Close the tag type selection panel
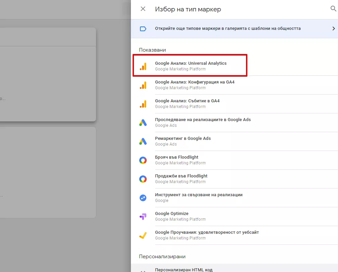The image size is (338, 272). coord(143,9)
